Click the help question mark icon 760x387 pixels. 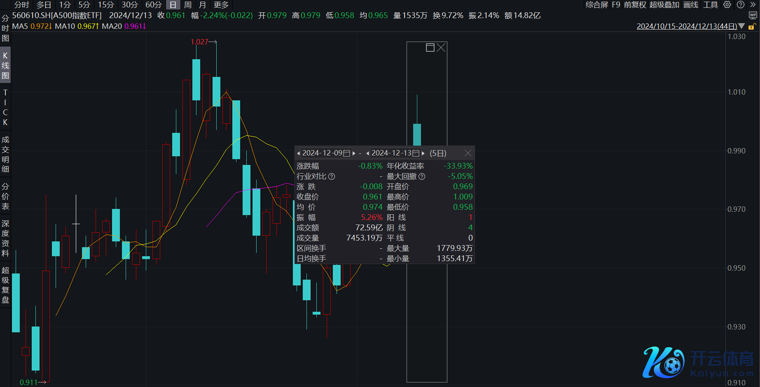tap(741, 5)
